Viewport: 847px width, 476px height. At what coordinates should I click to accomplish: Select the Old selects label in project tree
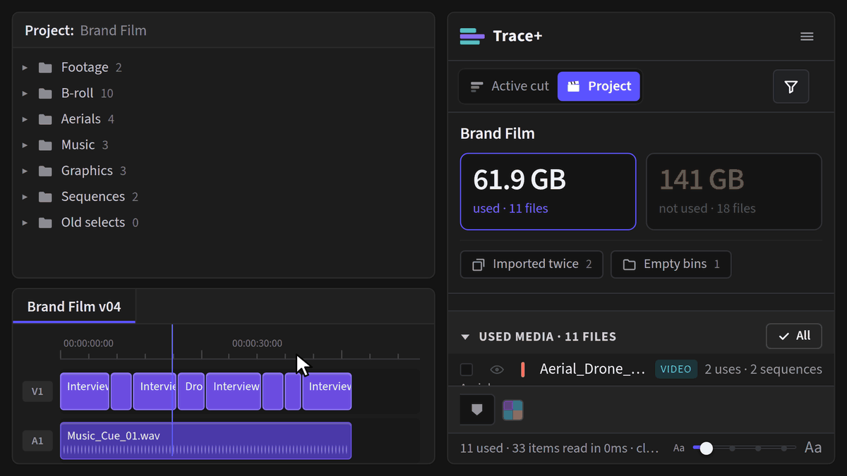coord(92,223)
